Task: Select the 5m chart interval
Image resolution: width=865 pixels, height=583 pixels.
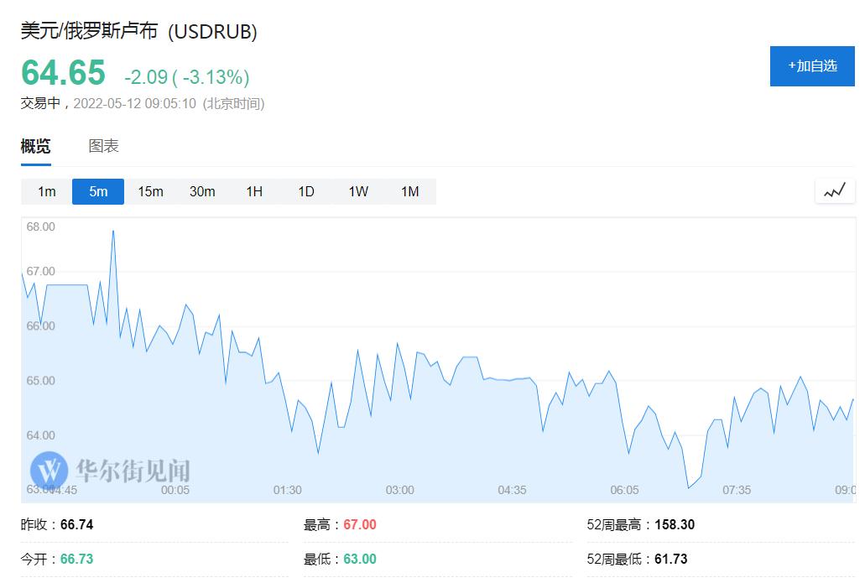Action: click(x=97, y=191)
